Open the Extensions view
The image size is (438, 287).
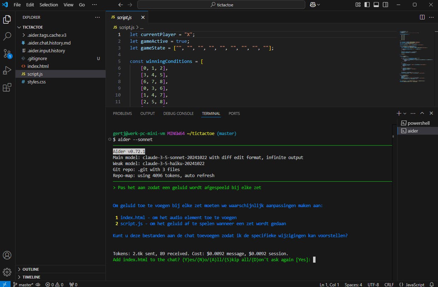(x=7, y=87)
